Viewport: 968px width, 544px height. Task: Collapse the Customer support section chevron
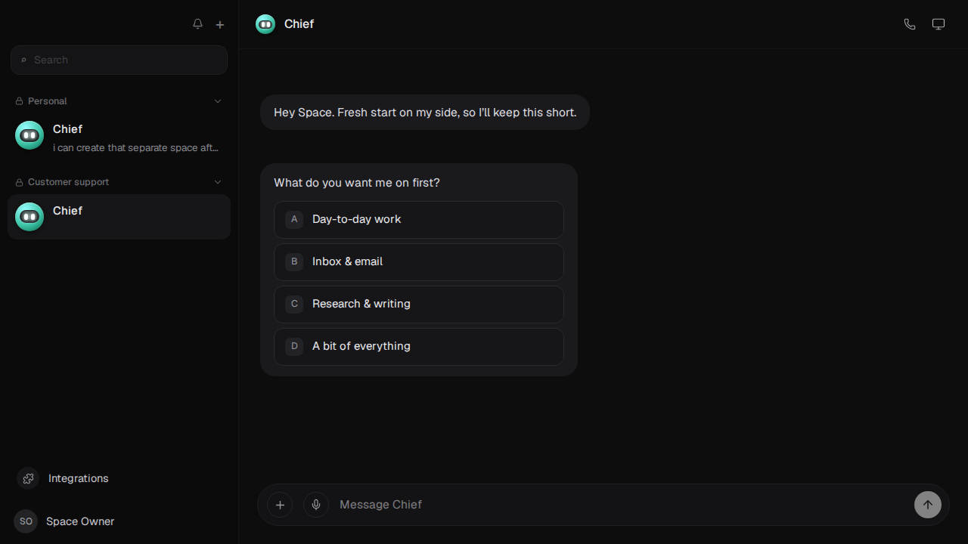point(218,182)
